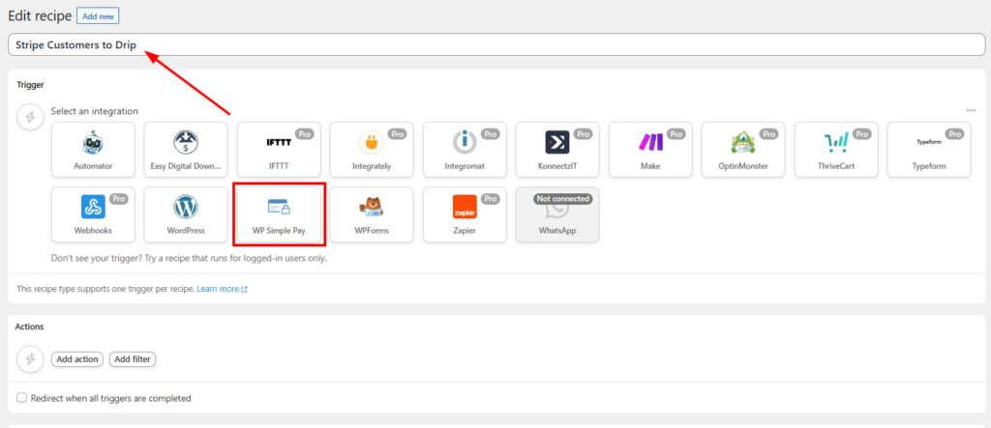
Task: Choose the WPForms integration
Action: coord(372,214)
